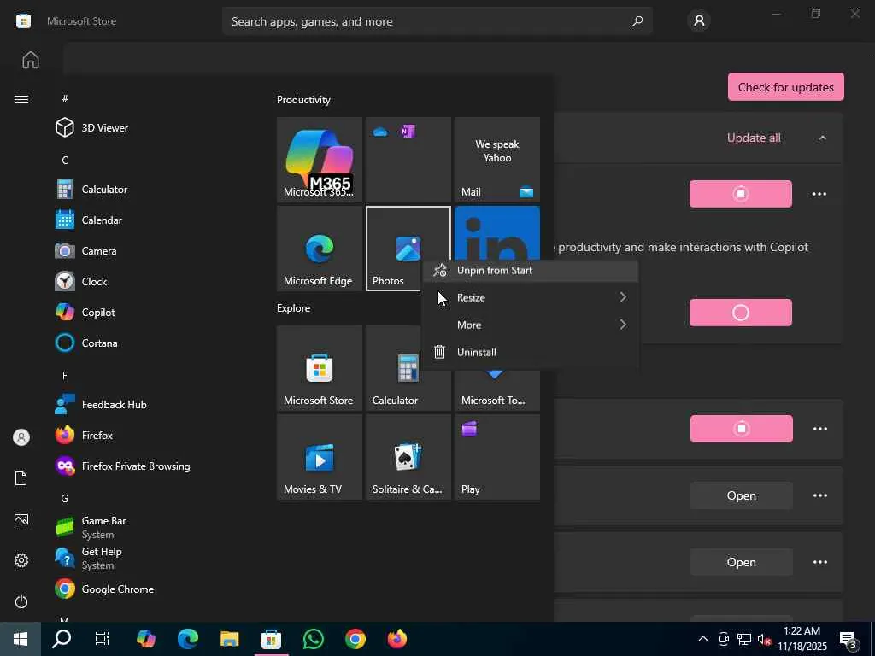
Task: Open the Store profile account icon
Action: [699, 21]
